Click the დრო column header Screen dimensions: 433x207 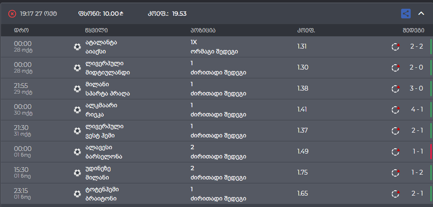(x=21, y=30)
